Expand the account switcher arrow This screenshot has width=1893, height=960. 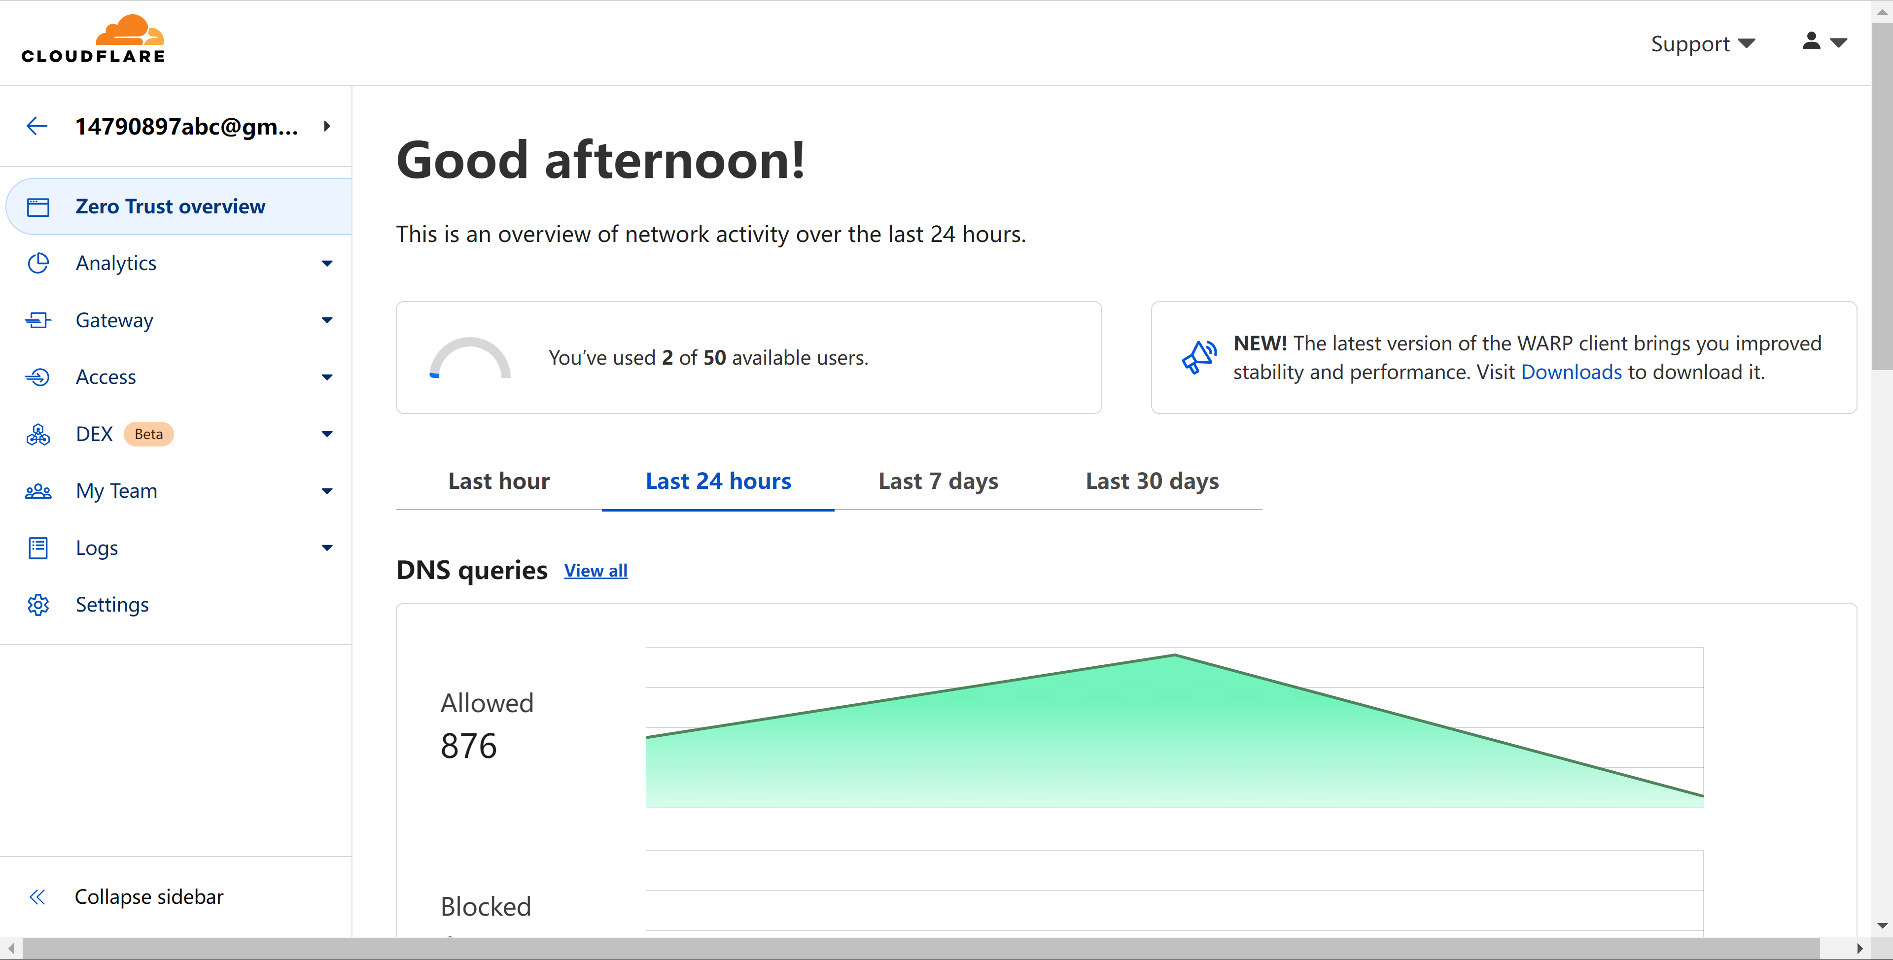point(327,126)
